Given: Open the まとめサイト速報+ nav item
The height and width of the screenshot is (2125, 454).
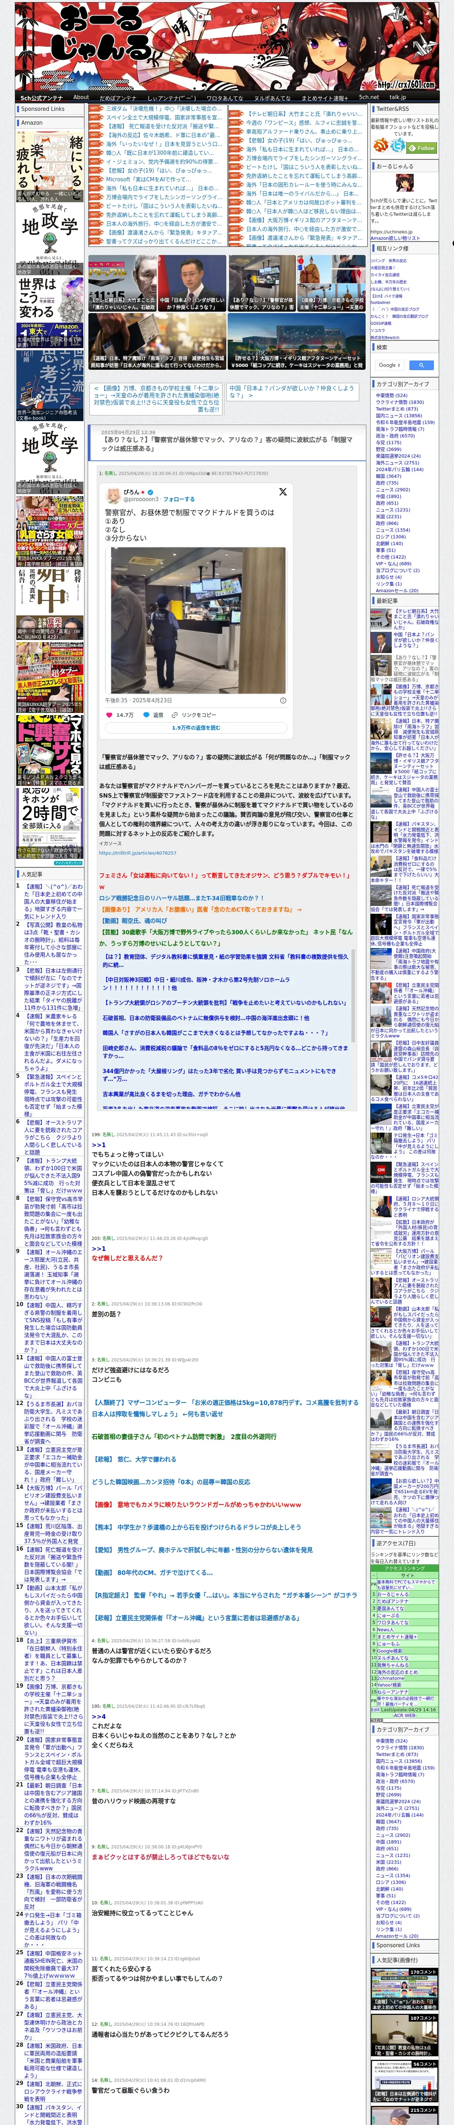Looking at the screenshot, I should click(325, 97).
